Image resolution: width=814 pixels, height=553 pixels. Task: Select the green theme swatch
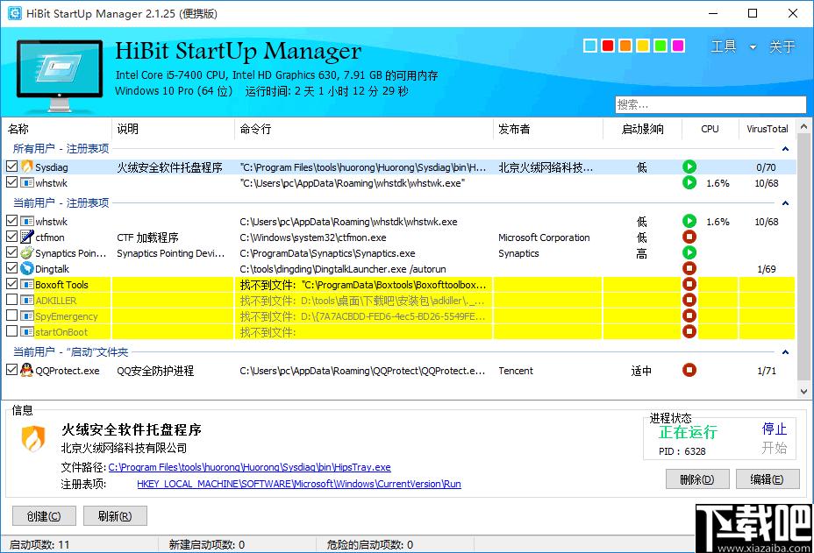(660, 46)
